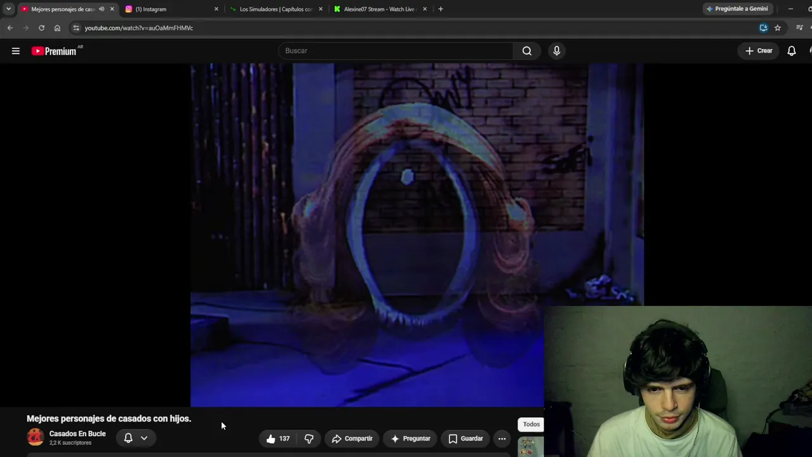Save the video with Guardar

pos(466,439)
